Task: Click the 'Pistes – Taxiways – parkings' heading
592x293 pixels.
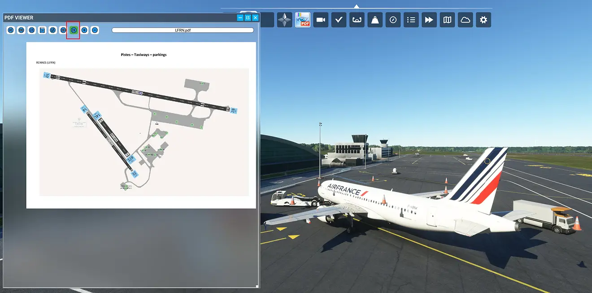Action: 144,55
